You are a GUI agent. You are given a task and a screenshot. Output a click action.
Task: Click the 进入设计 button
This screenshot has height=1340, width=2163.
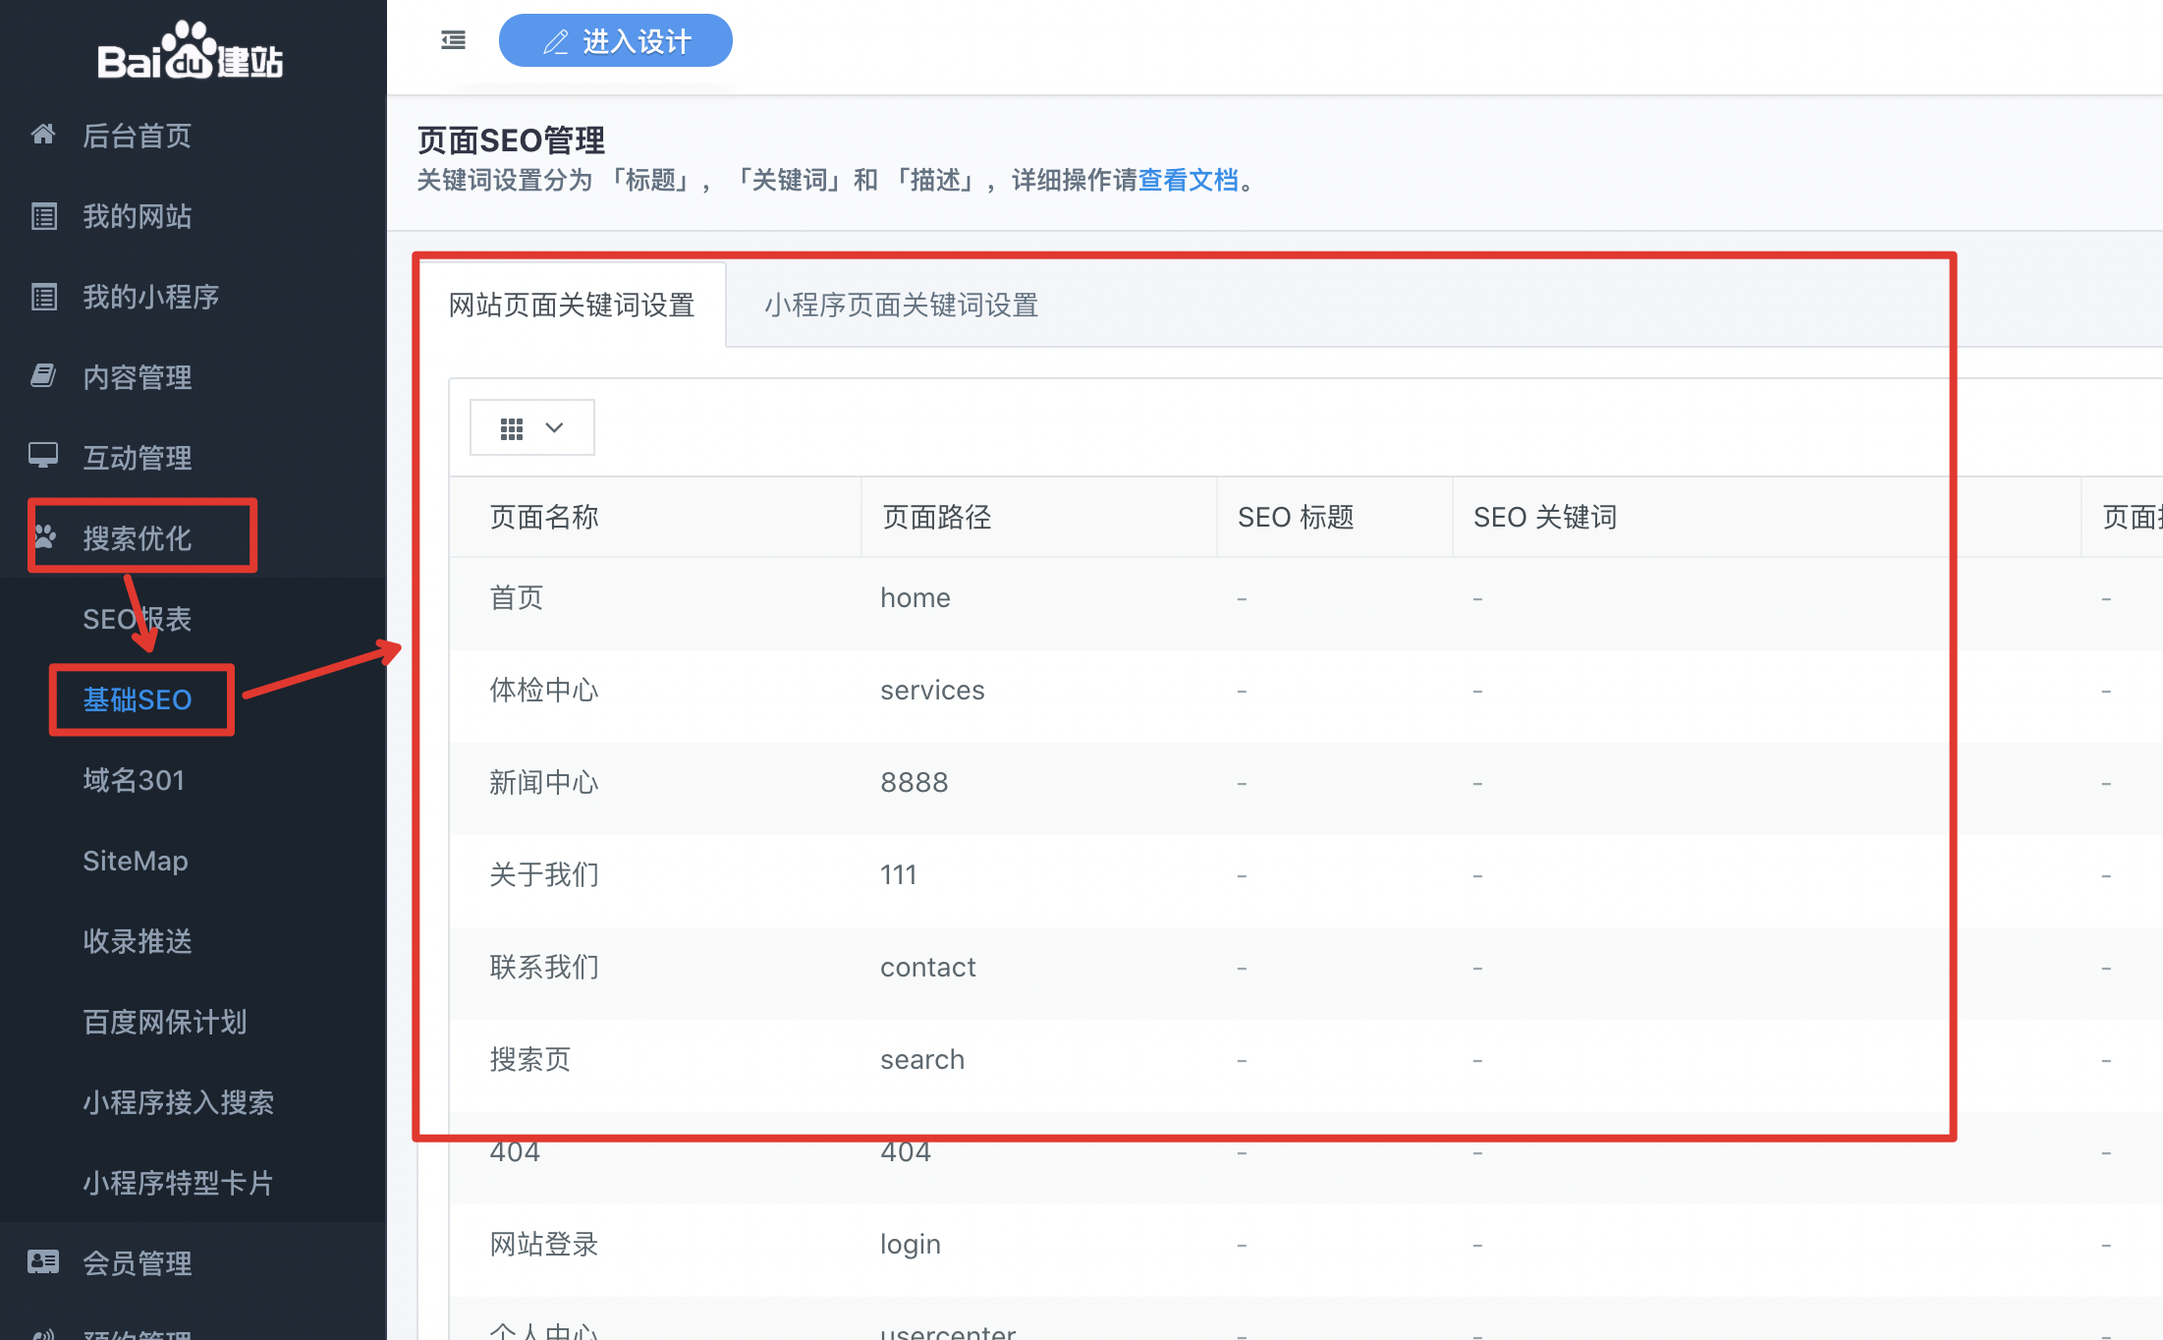click(x=616, y=41)
